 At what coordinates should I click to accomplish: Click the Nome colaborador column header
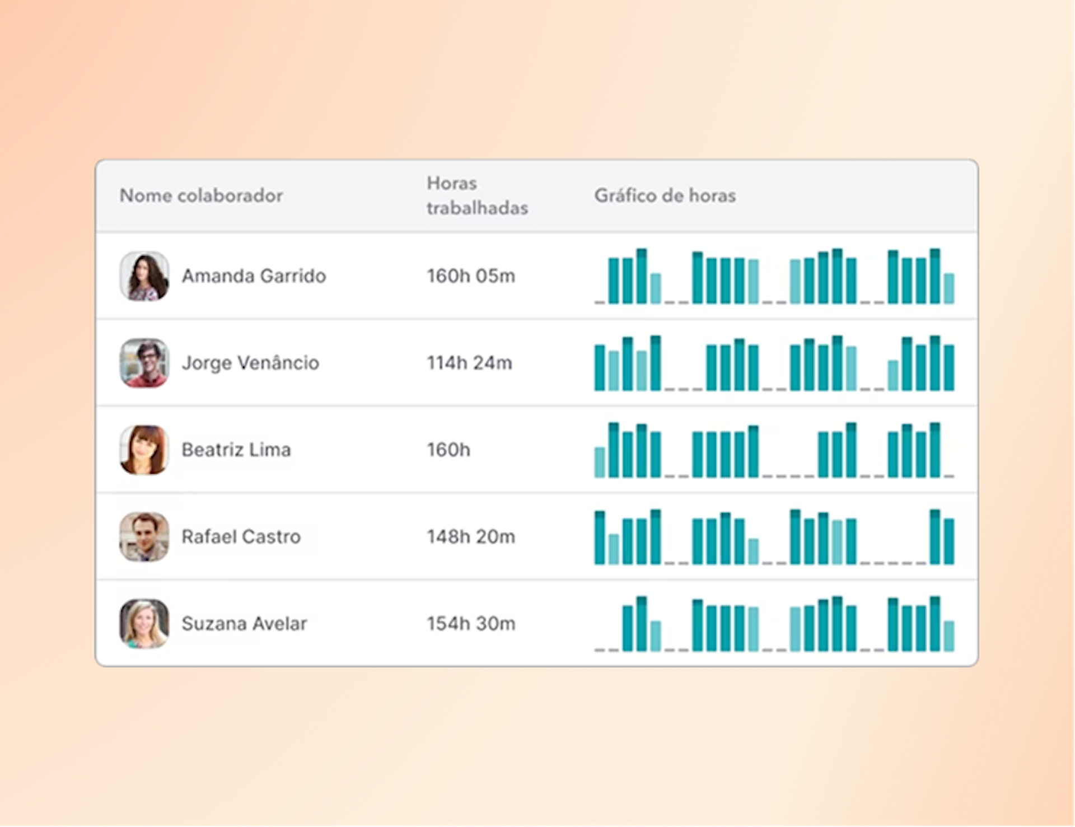point(201,195)
